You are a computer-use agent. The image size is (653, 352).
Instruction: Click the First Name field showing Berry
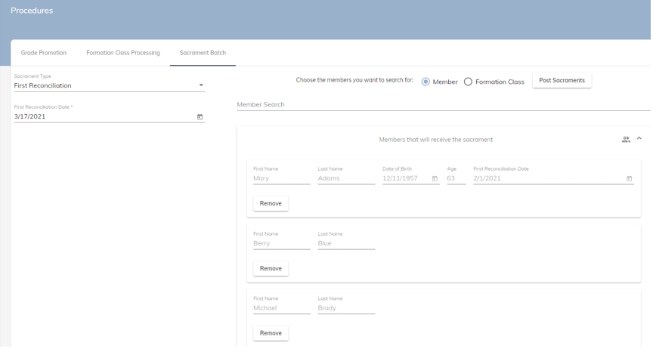point(281,244)
